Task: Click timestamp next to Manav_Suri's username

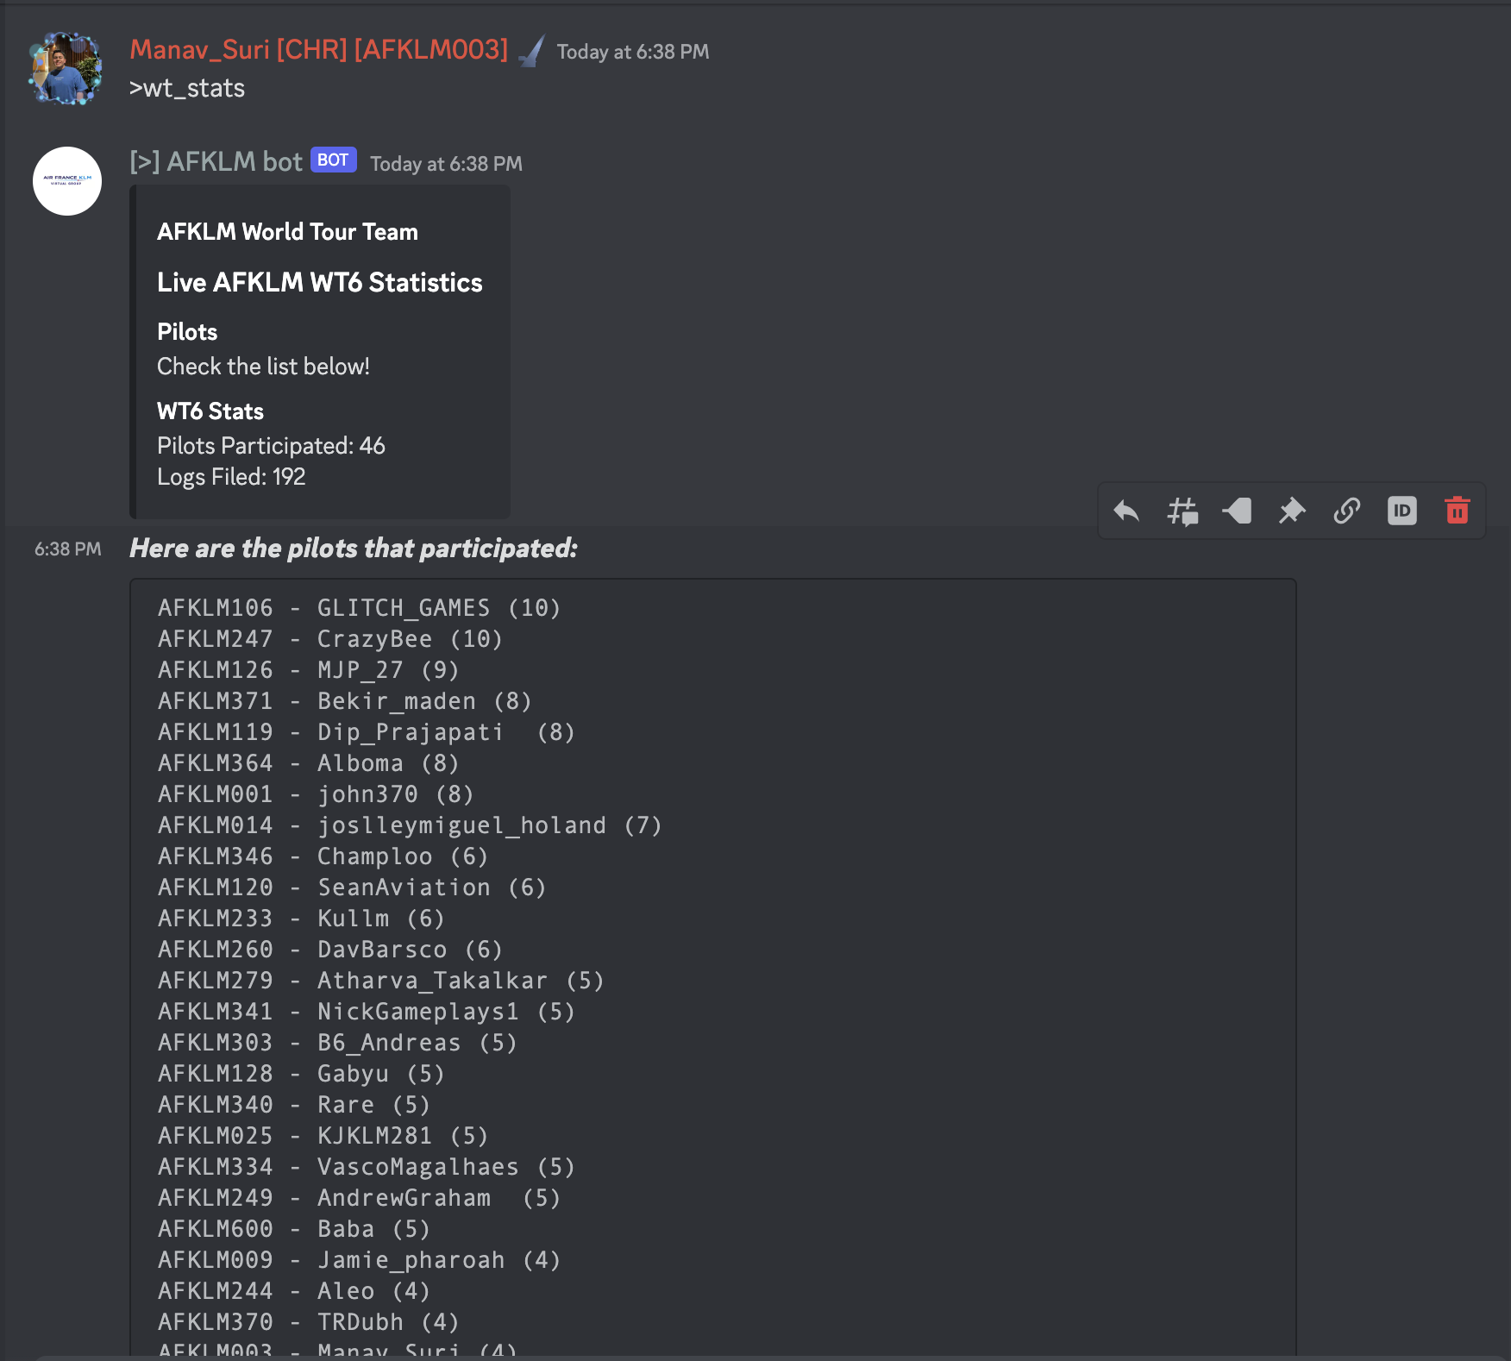Action: tap(633, 52)
